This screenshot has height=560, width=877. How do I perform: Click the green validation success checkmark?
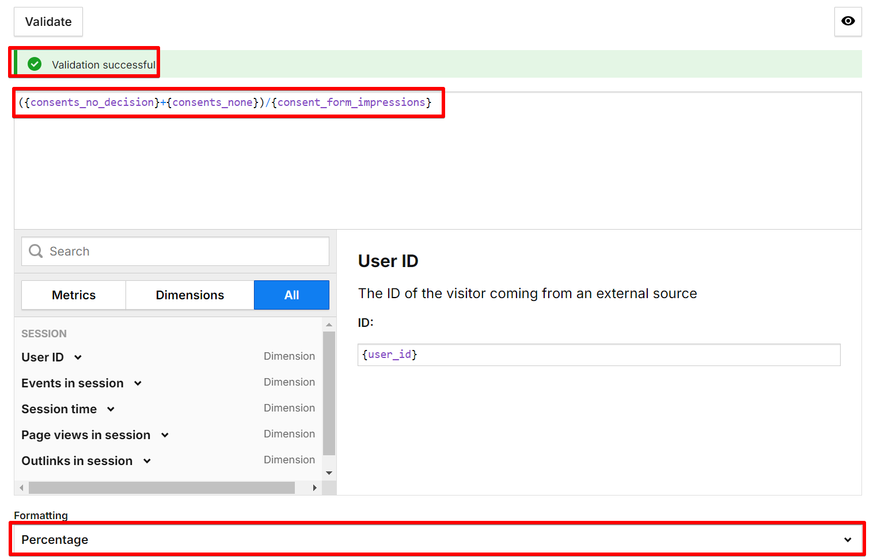pyautogui.click(x=34, y=63)
